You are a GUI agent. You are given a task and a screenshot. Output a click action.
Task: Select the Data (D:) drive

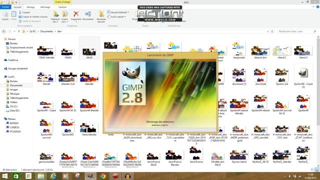(x=14, y=110)
